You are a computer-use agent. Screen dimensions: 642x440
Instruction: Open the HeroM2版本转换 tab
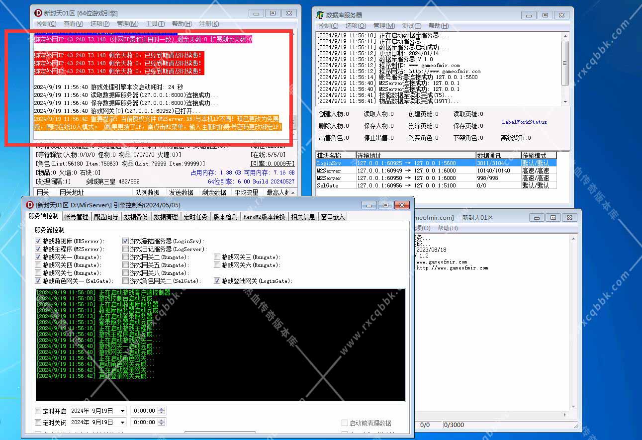264,217
